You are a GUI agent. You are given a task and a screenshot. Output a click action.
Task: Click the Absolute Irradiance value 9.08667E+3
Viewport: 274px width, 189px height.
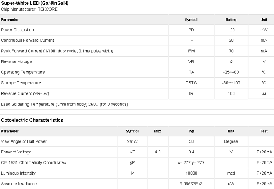coord(191,184)
